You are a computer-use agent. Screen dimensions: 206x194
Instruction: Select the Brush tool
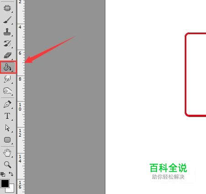point(7,20)
